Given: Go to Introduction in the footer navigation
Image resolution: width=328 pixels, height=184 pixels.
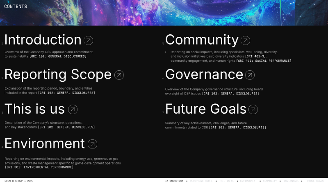Looking at the screenshot, I should 174,181.
